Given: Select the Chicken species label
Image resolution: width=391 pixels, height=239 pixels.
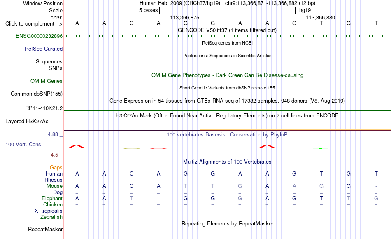Looking at the screenshot, I should (53, 204).
